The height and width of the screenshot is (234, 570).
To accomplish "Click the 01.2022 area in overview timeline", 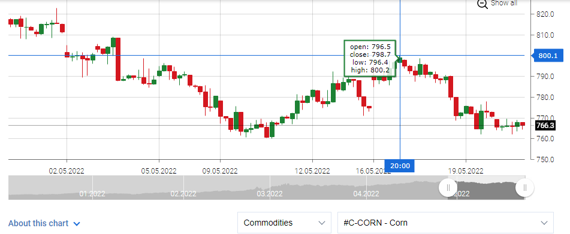I will pos(92,194).
